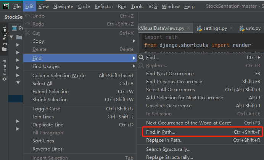Click the magnifier icon beside Find...

(x=141, y=58)
